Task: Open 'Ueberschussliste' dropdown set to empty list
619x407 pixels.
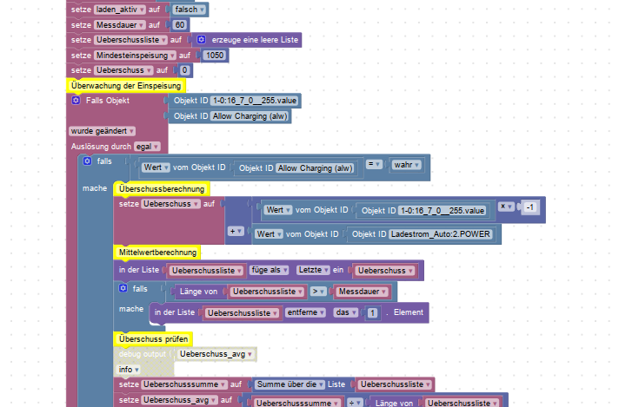Action: click(130, 40)
